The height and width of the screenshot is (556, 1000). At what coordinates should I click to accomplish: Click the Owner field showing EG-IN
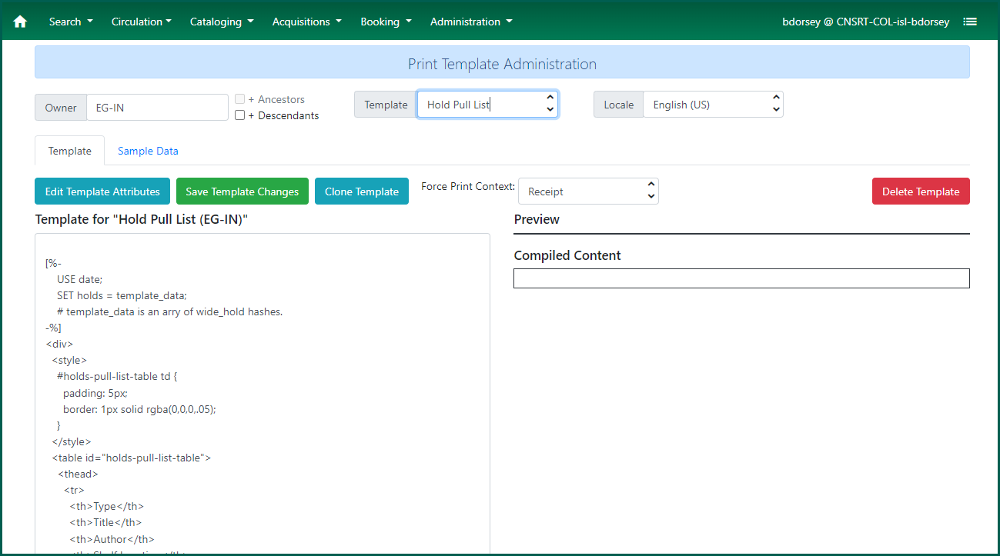click(157, 108)
